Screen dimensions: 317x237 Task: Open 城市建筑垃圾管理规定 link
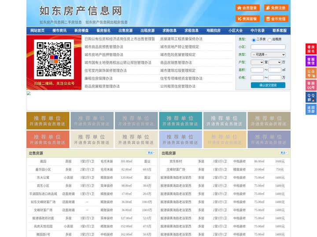click(x=178, y=71)
